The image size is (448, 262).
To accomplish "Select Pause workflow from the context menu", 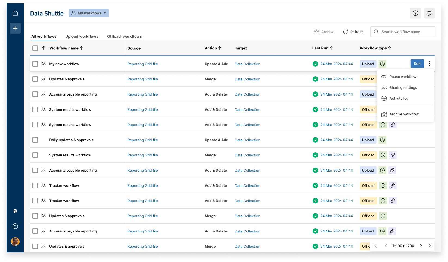I will pyautogui.click(x=403, y=77).
